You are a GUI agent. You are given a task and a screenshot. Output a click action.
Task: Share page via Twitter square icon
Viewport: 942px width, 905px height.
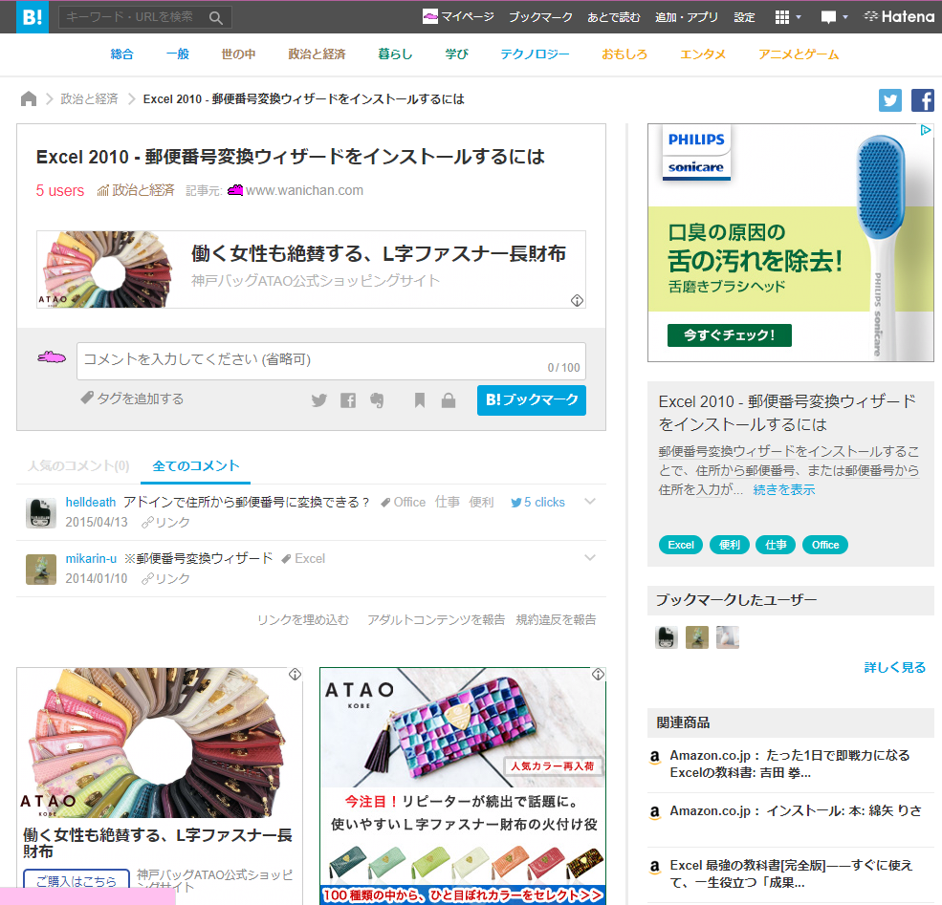pyautogui.click(x=889, y=100)
